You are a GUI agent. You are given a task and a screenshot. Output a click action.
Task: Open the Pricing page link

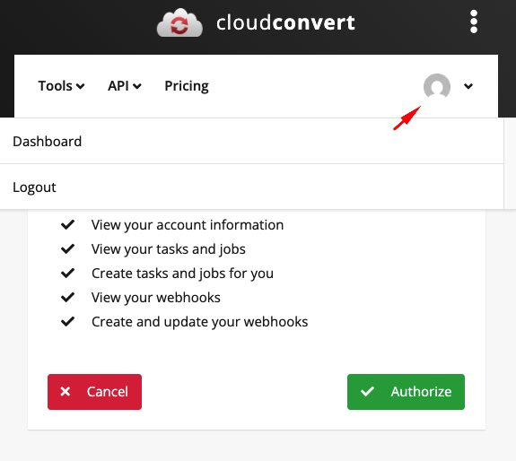(x=187, y=86)
